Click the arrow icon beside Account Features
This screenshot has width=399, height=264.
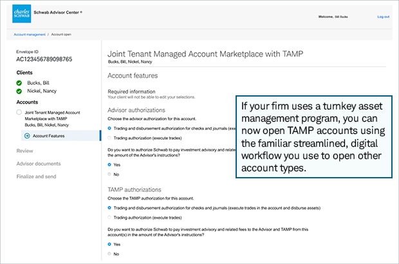point(27,136)
